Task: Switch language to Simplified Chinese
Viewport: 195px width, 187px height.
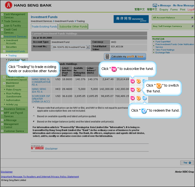Action: [152, 10]
